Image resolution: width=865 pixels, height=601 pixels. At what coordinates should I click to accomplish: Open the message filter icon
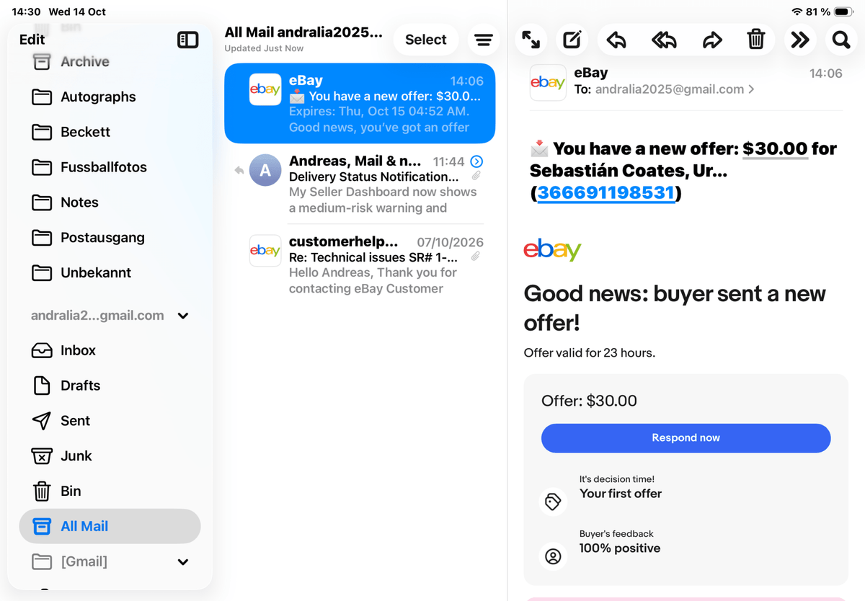484,40
